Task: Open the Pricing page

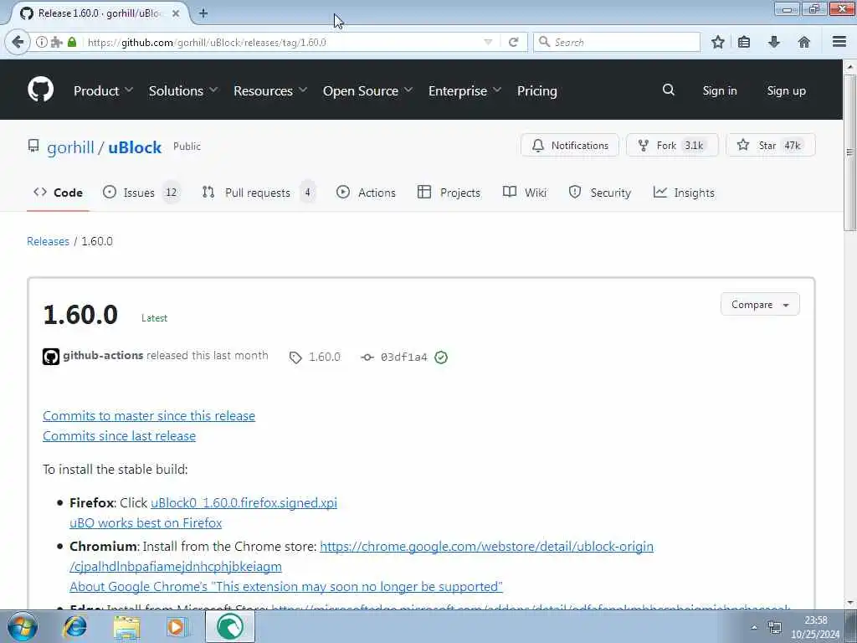Action: click(x=536, y=90)
